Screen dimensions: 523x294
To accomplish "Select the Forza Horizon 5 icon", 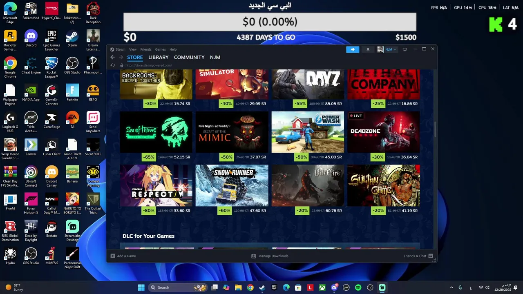I will 31,204.
